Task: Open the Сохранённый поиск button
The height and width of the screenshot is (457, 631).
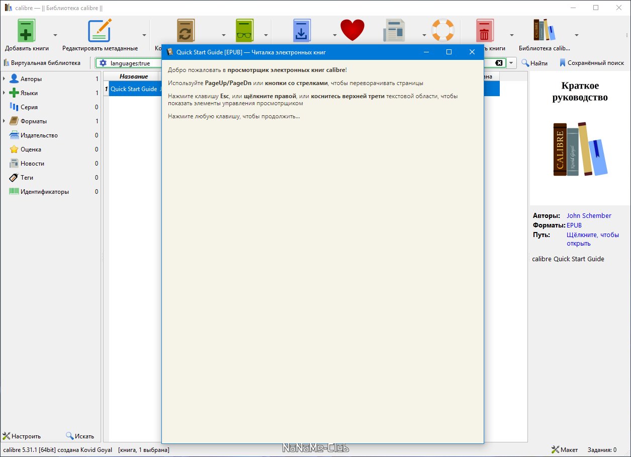Action: tap(591, 63)
